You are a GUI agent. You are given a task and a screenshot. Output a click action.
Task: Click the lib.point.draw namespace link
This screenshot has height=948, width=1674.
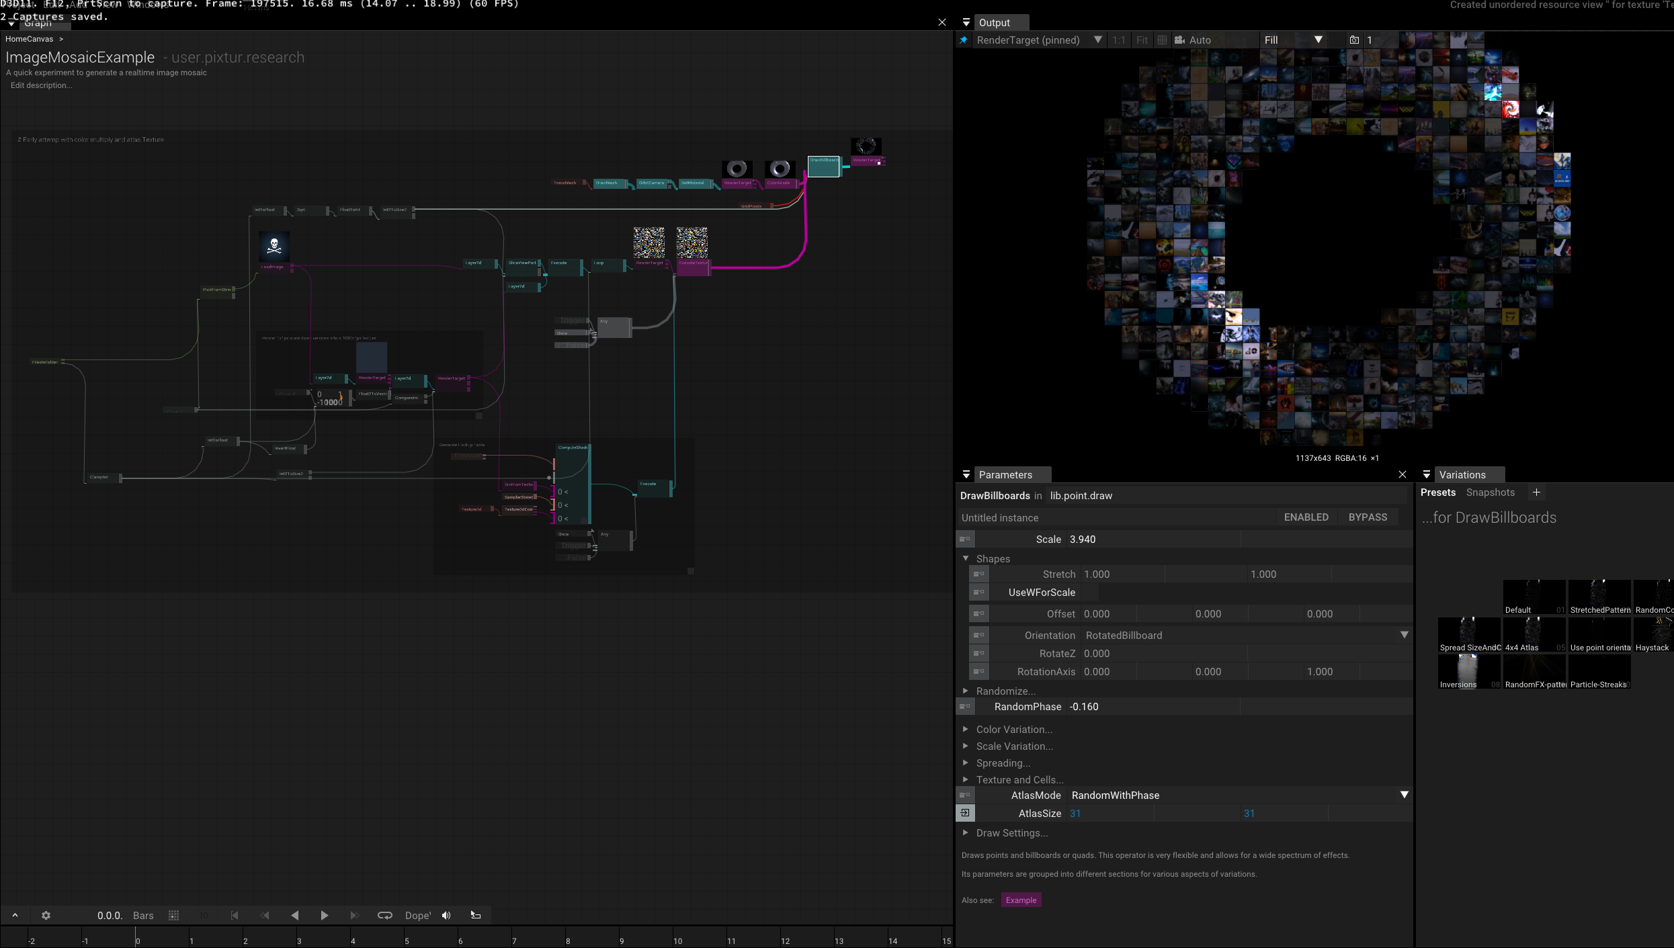tap(1081, 496)
